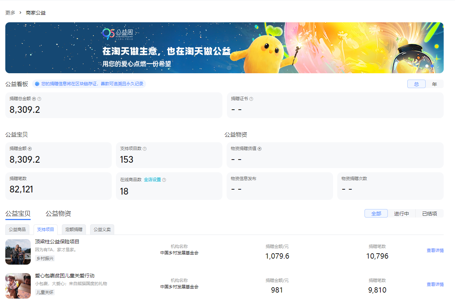
Task: Click the 儿童关怀 tag
Action: pos(45,293)
